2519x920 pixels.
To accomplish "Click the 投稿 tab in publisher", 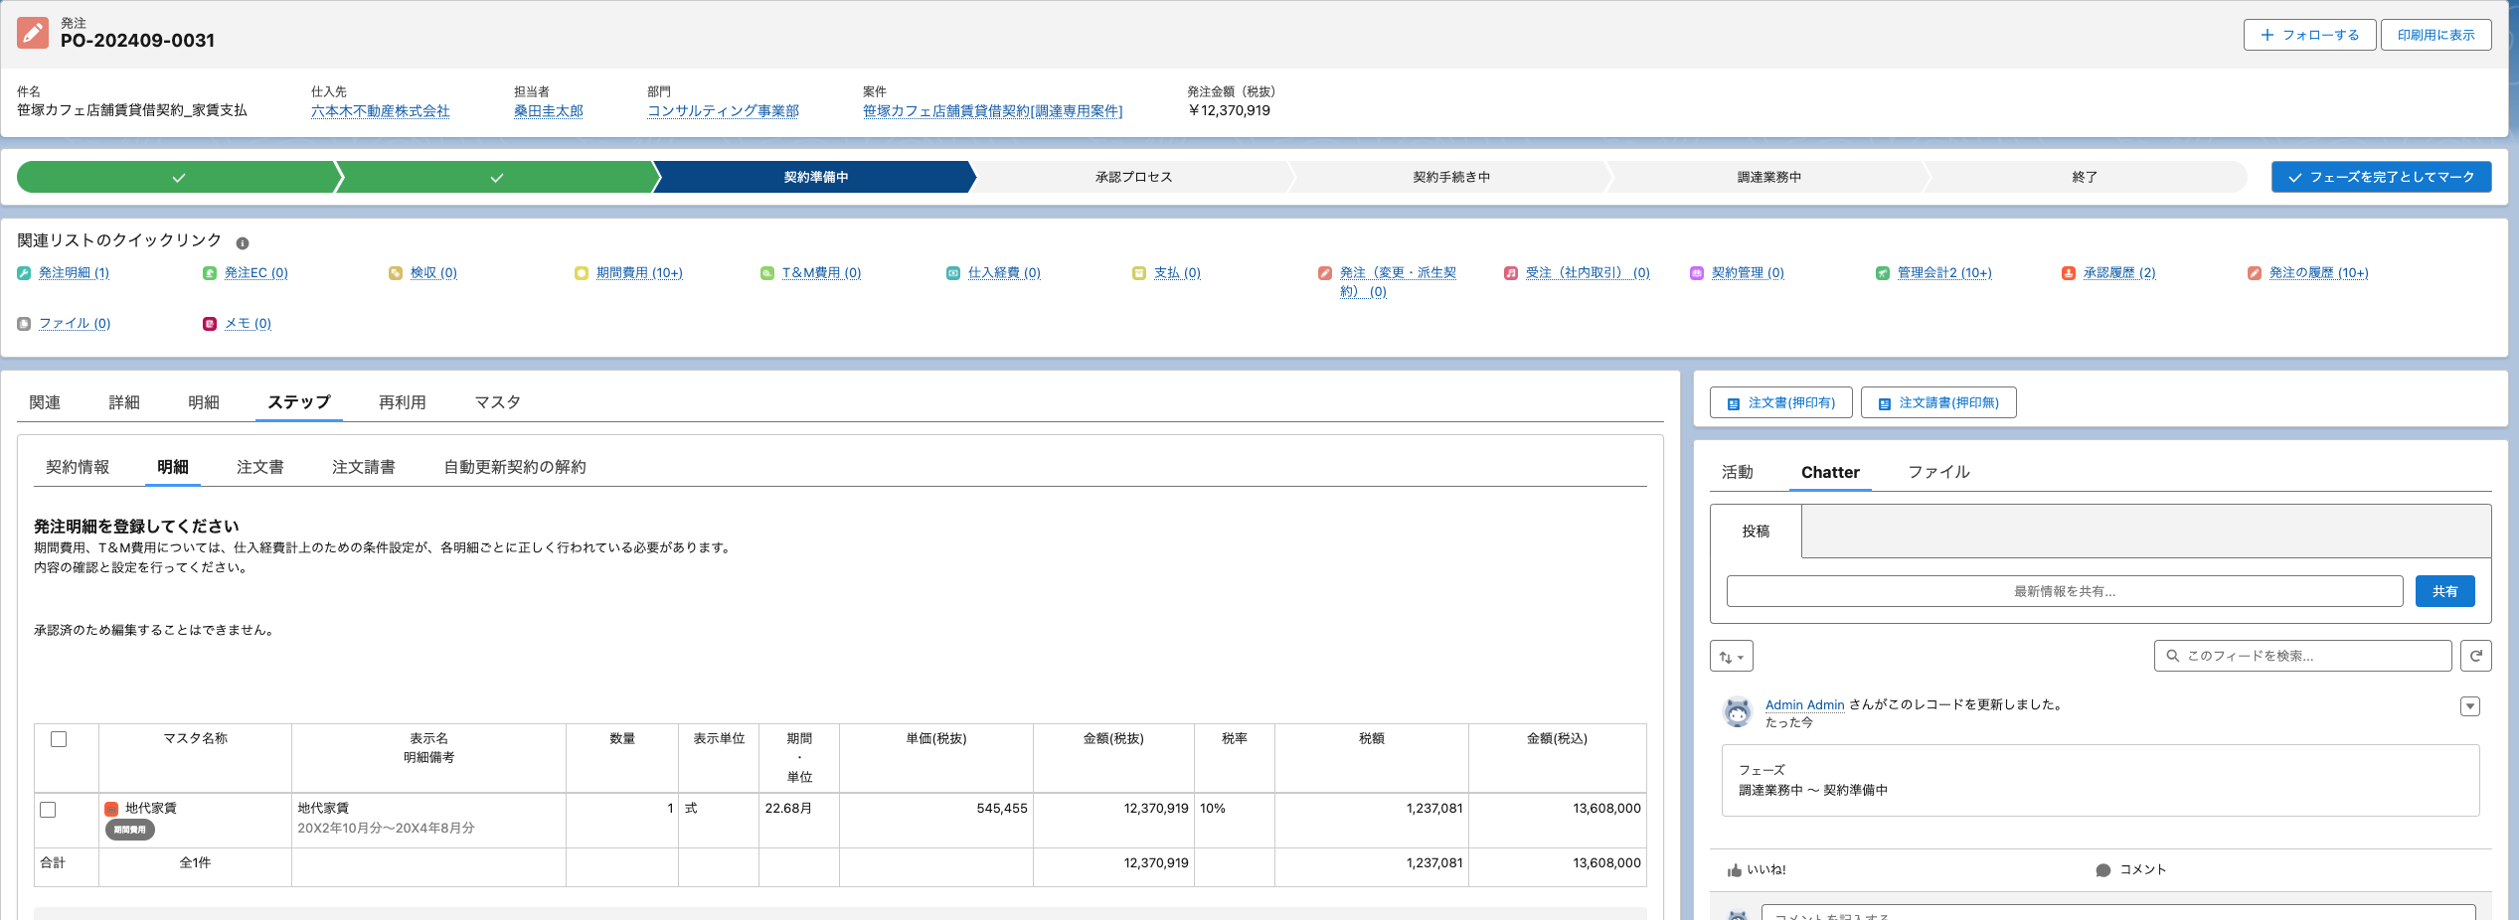I will coord(1757,532).
